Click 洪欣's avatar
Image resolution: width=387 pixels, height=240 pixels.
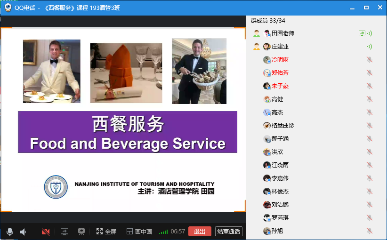pos(267,152)
